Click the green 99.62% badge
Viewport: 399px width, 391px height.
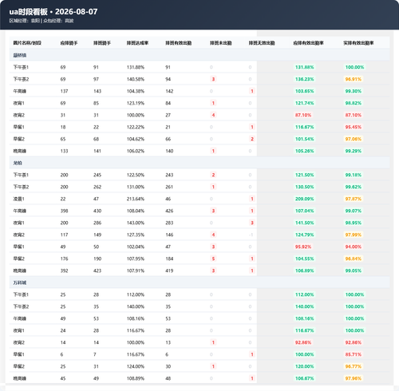pyautogui.click(x=354, y=187)
